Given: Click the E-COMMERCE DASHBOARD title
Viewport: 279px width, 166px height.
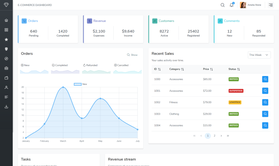Looking at the screenshot, I should point(35,5).
